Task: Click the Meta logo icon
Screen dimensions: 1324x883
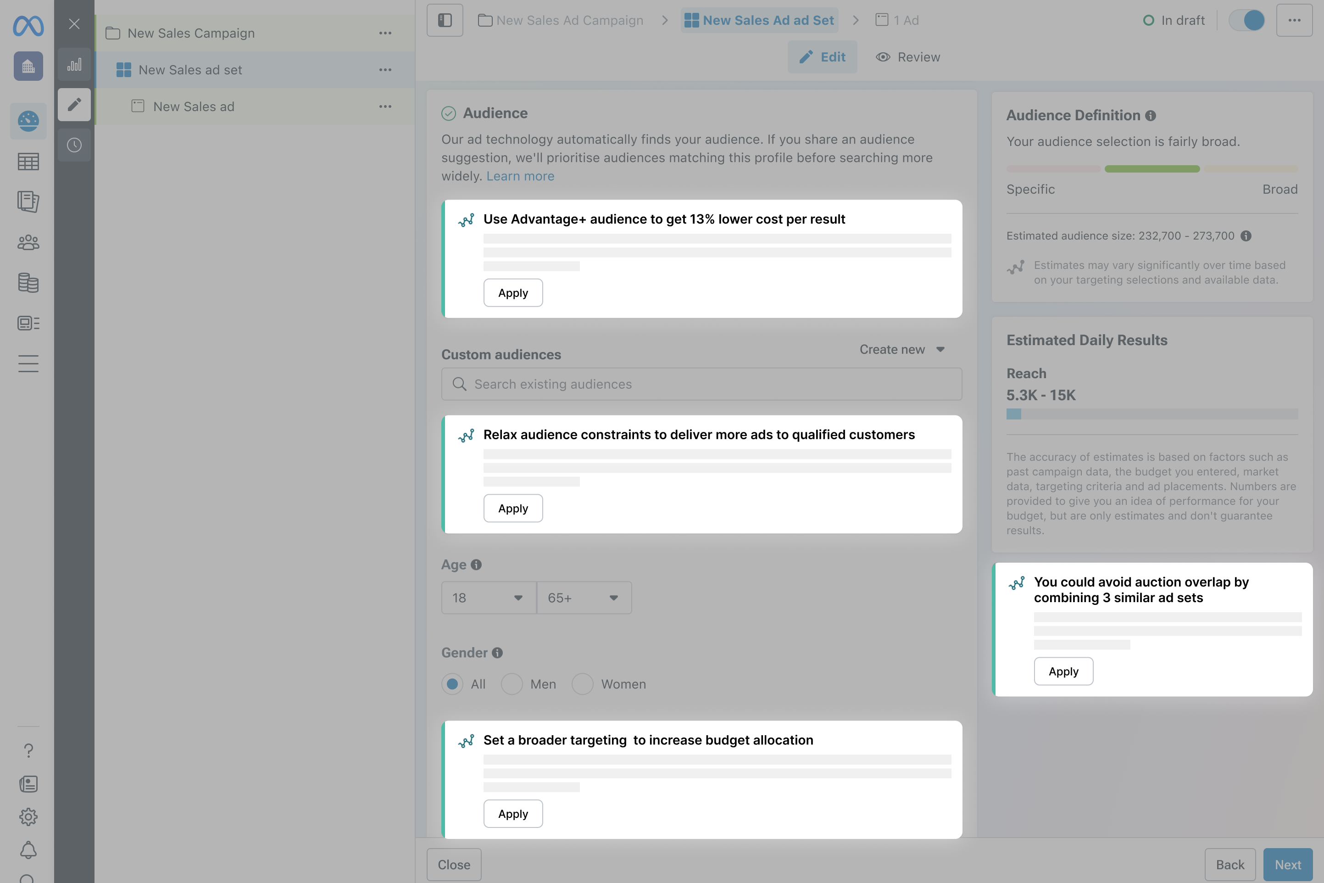Action: pos(28,25)
